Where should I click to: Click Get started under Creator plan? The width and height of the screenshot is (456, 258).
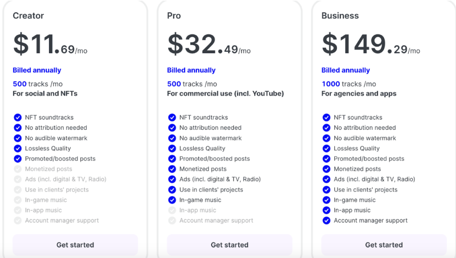pyautogui.click(x=75, y=245)
